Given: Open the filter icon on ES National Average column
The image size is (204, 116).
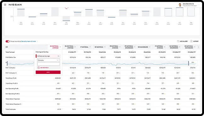Looking at the screenshot, I should click(x=60, y=47).
